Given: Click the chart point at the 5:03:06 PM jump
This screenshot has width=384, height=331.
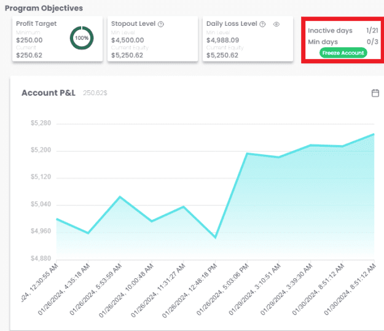Looking at the screenshot, I should [247, 154].
